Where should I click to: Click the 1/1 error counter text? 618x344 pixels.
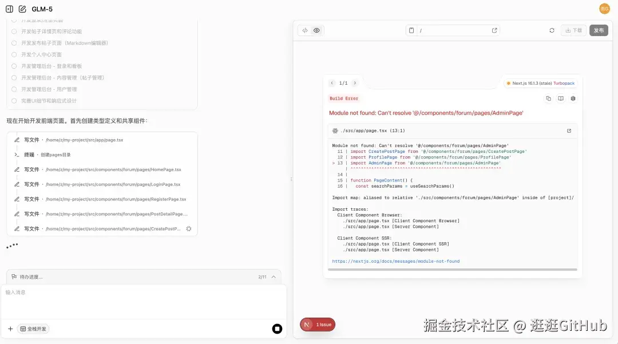(343, 83)
